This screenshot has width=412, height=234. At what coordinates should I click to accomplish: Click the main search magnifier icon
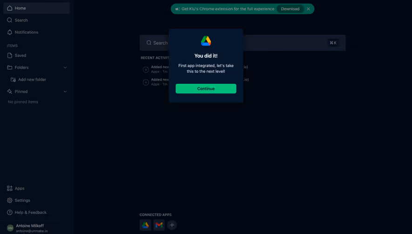(149, 42)
